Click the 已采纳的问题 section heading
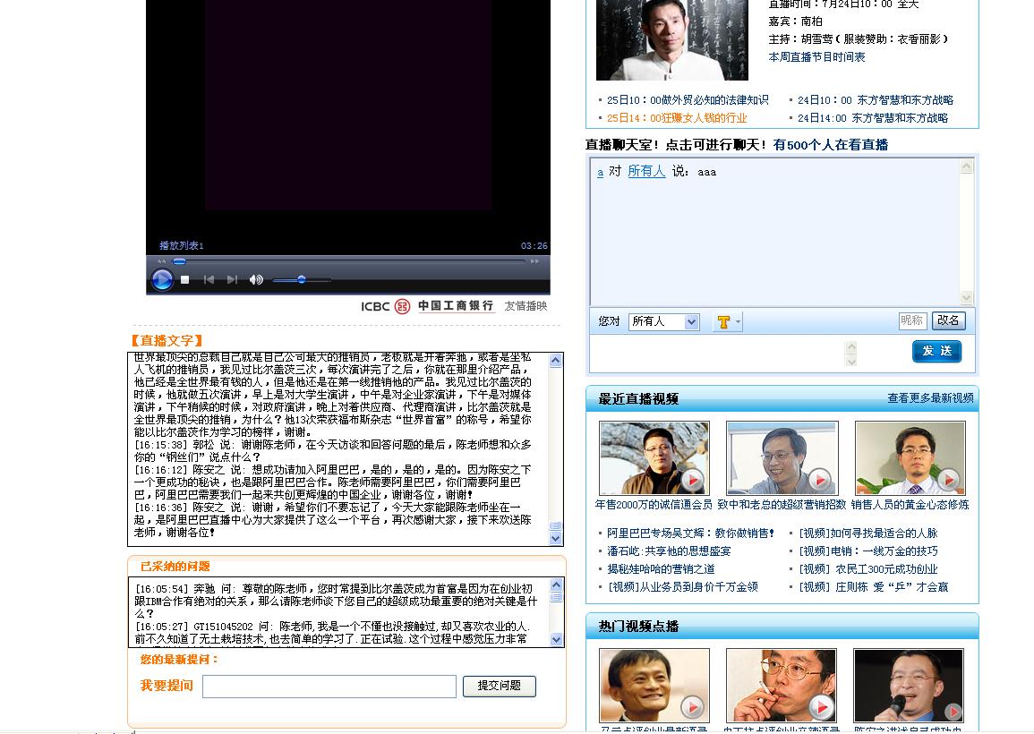Viewport: 1034px width, 734px height. coord(175,567)
